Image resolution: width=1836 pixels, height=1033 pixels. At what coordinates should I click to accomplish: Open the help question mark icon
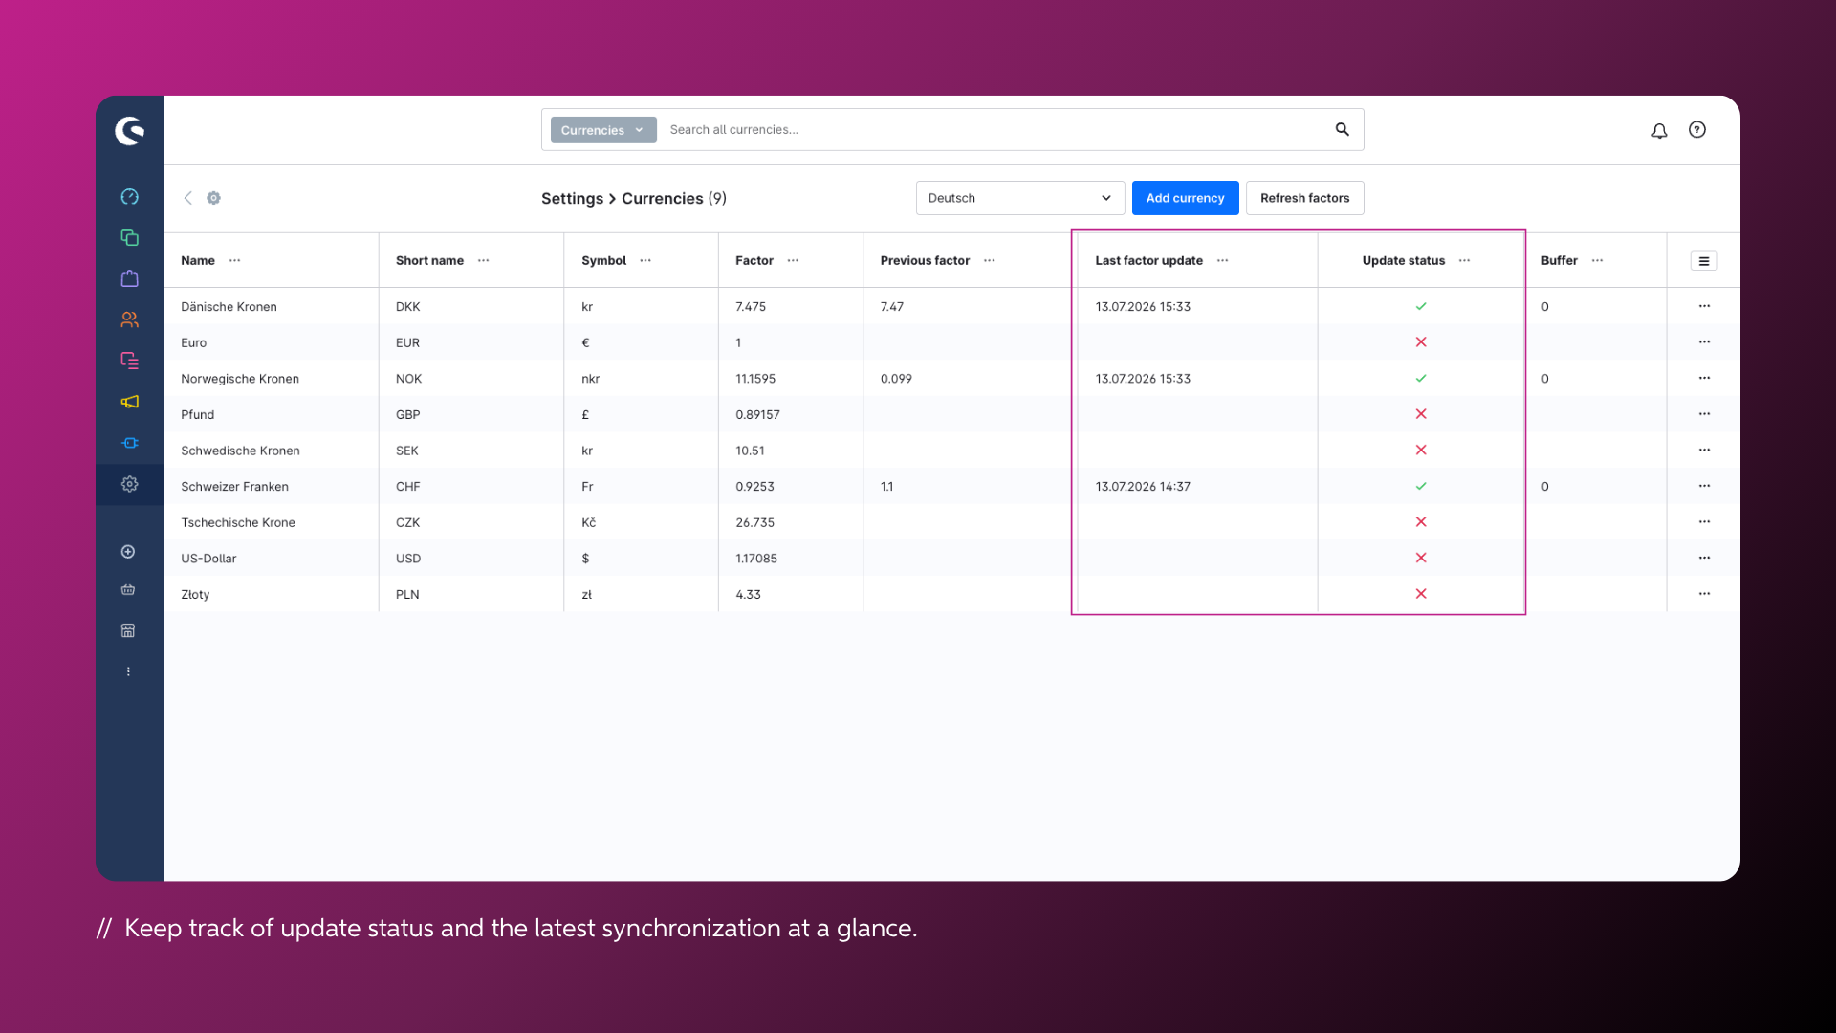coord(1697,130)
